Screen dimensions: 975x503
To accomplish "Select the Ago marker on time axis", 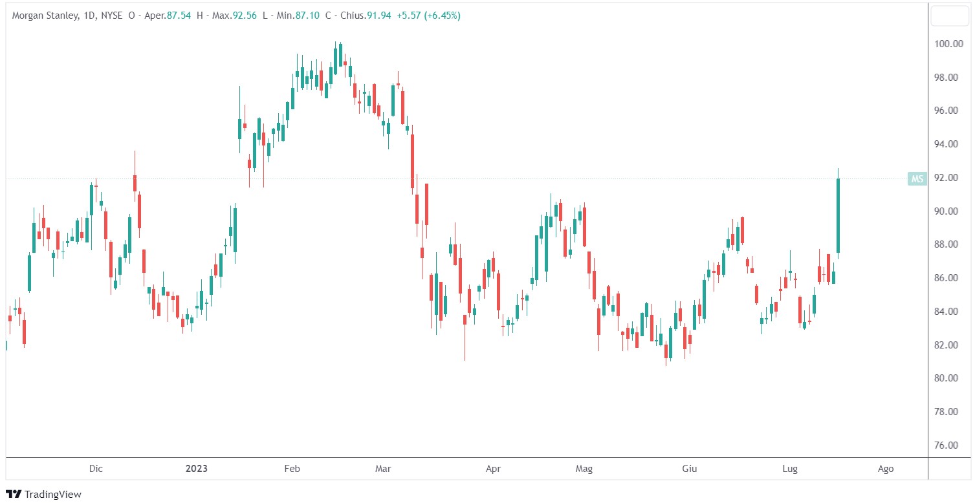I will click(x=885, y=468).
